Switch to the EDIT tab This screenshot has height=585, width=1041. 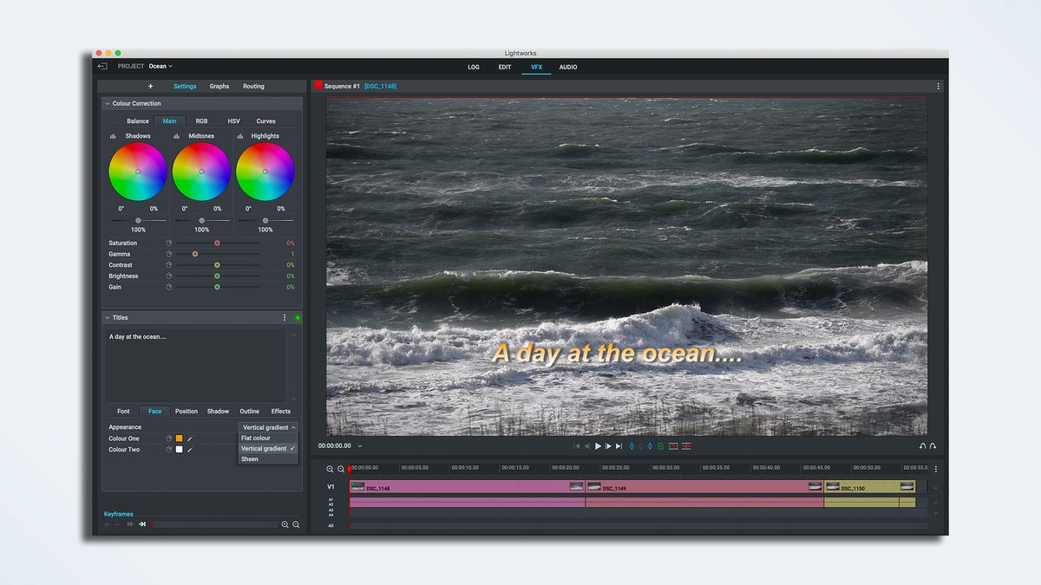[505, 67]
